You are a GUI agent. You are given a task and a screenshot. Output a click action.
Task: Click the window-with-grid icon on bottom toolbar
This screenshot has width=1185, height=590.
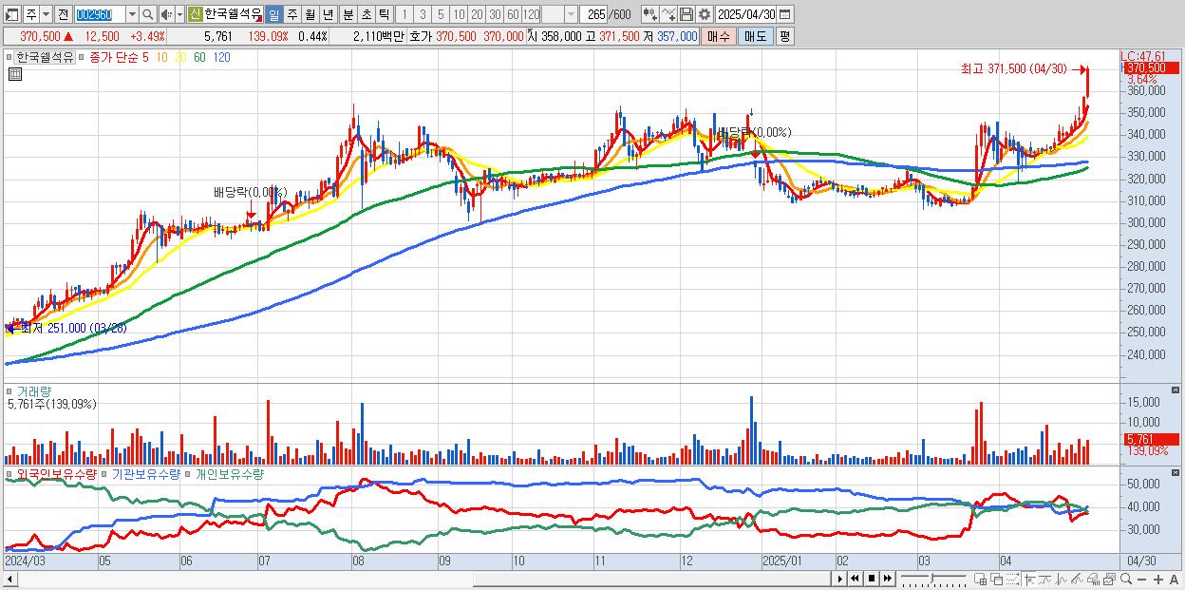point(981,579)
